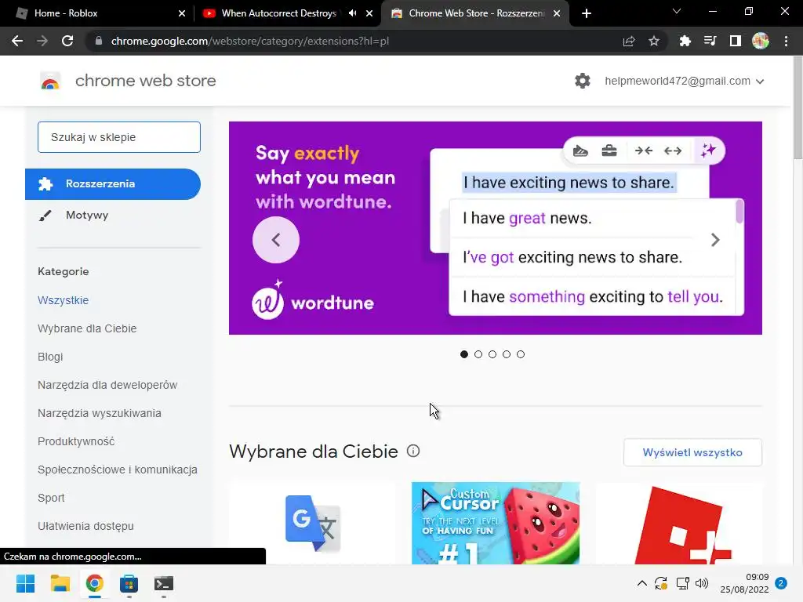Open the Custom Cursor extension card
Image resolution: width=803 pixels, height=602 pixels.
click(x=496, y=523)
